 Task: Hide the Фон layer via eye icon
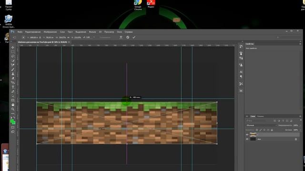click(x=247, y=139)
